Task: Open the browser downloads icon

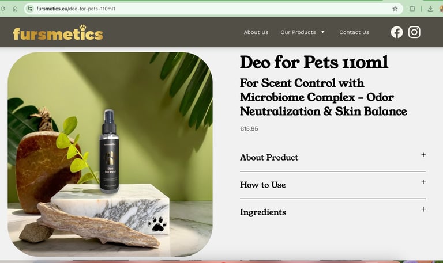Action: (x=430, y=9)
